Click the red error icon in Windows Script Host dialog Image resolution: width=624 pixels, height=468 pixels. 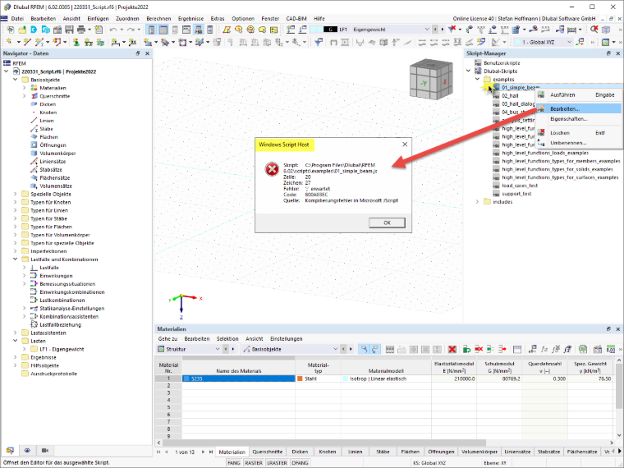[x=273, y=169]
